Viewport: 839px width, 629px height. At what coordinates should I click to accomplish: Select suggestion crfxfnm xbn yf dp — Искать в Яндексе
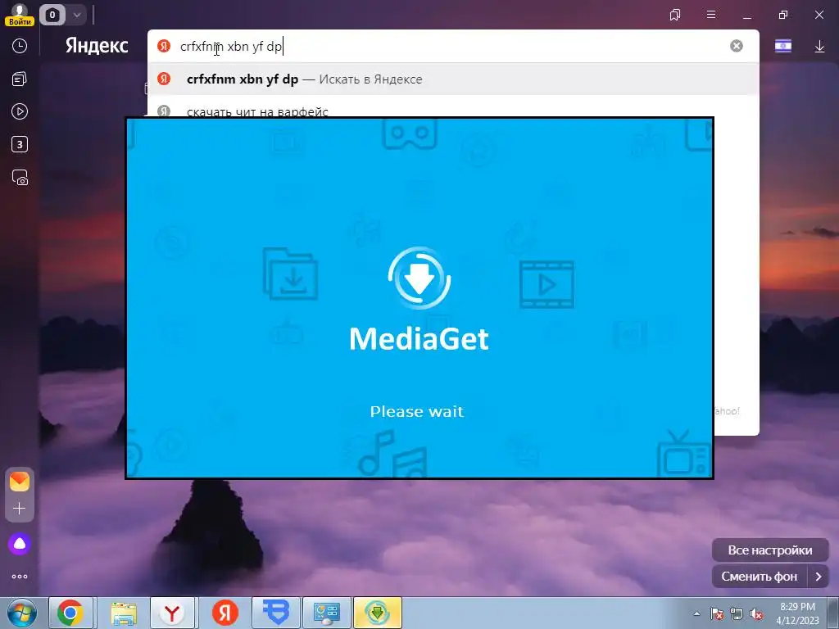click(453, 79)
